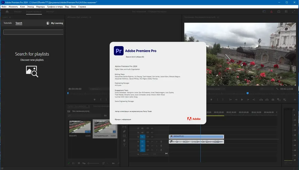
Task: Adjust the project thumbnail zoom slider
Action: 93,163
